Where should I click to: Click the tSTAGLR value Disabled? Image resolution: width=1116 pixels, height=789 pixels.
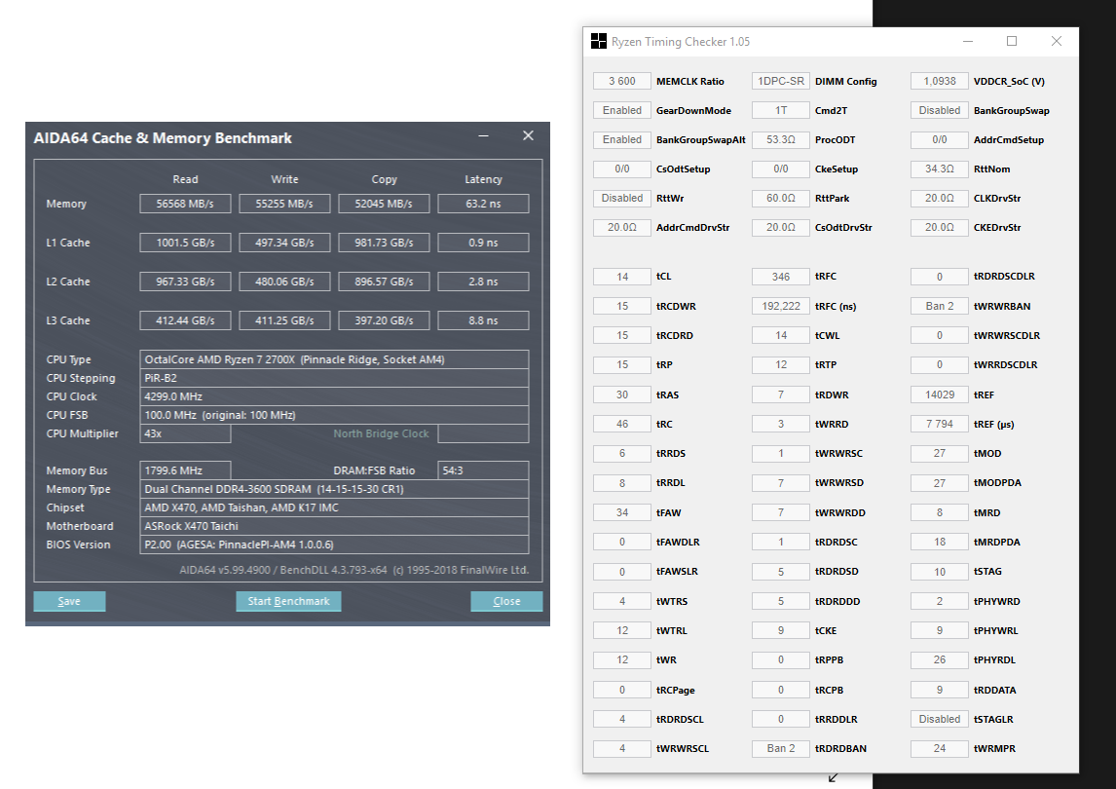[x=940, y=719]
